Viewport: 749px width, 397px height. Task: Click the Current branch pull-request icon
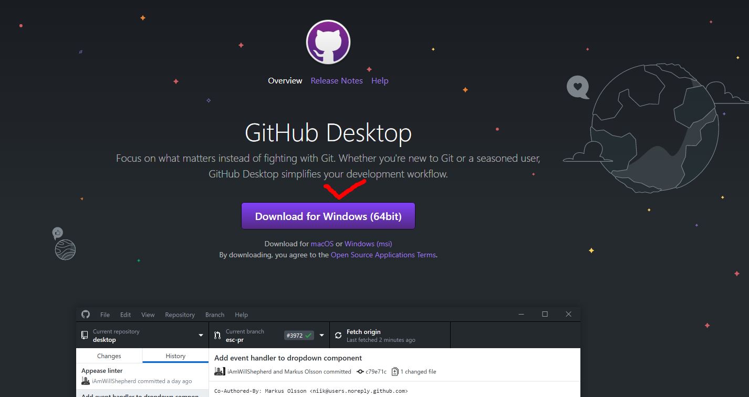[x=217, y=335]
